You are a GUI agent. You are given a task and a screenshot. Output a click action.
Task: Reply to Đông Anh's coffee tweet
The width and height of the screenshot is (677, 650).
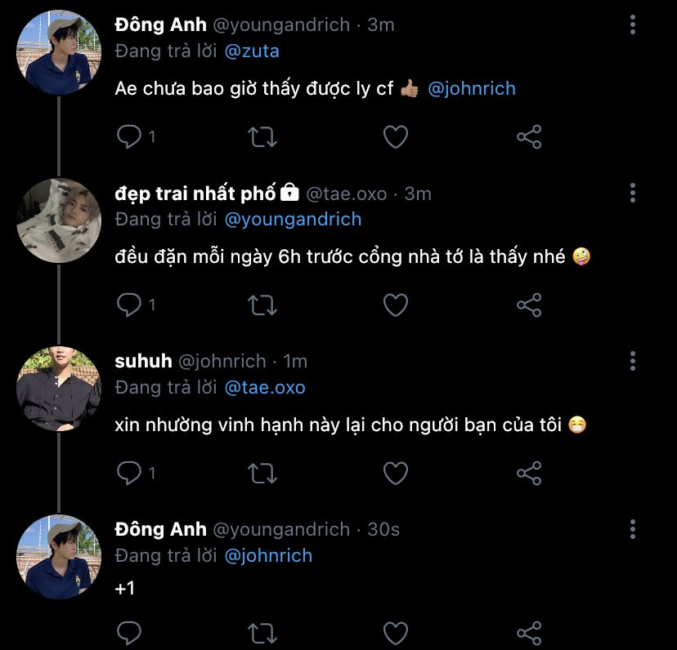(129, 136)
